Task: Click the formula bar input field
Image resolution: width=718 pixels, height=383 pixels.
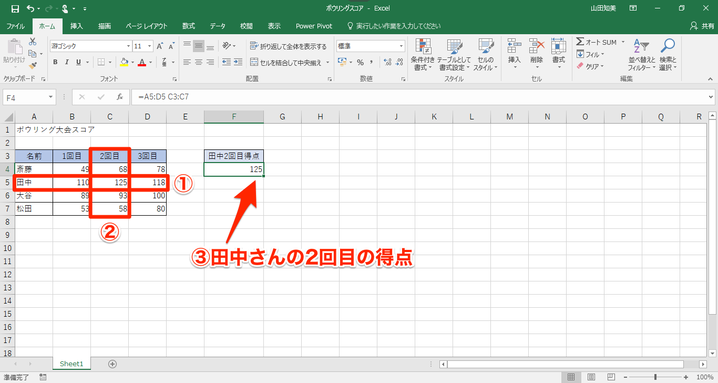Action: pos(419,97)
